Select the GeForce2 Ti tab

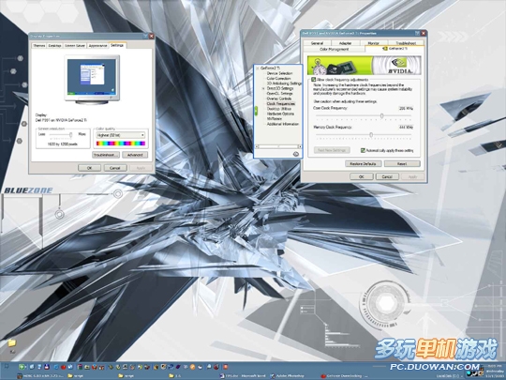coord(394,49)
